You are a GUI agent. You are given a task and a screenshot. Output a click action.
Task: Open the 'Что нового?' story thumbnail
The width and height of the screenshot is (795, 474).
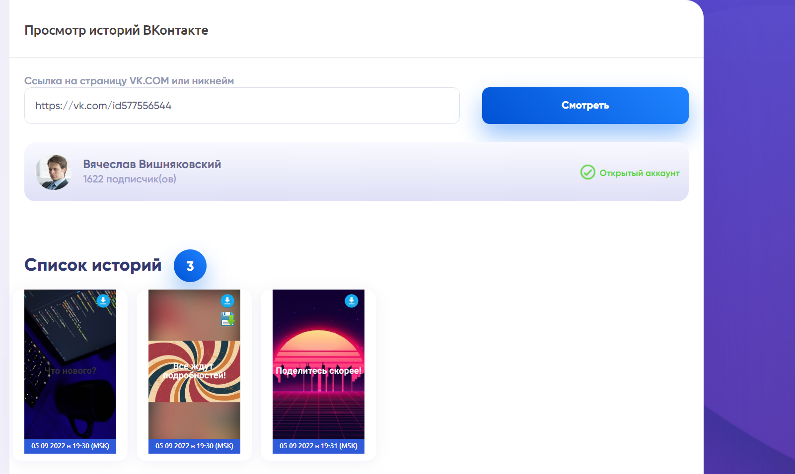coord(70,364)
